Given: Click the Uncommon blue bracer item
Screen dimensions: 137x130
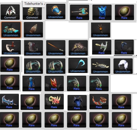Looking at the screenshot, I should (x=56, y=11).
